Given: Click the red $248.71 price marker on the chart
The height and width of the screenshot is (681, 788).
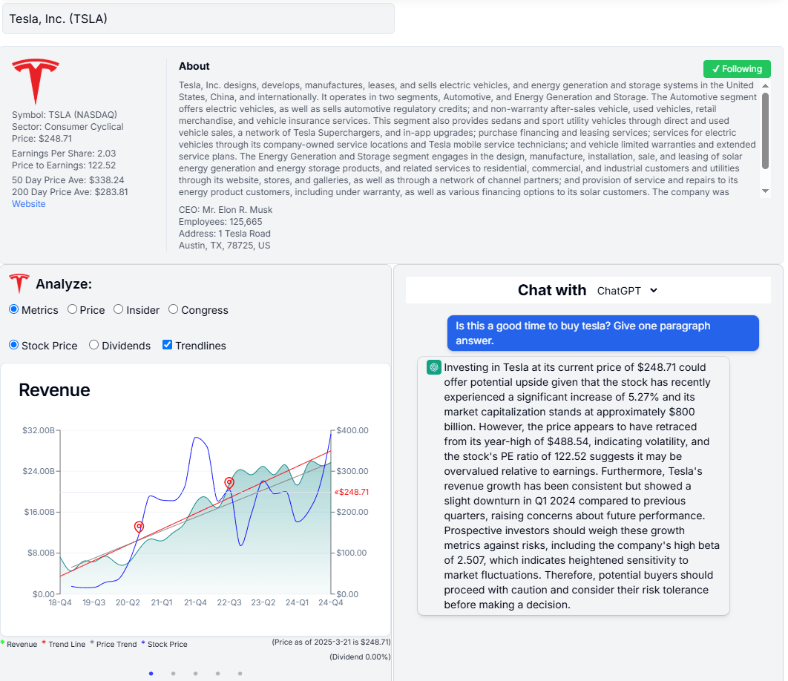Looking at the screenshot, I should (x=352, y=492).
